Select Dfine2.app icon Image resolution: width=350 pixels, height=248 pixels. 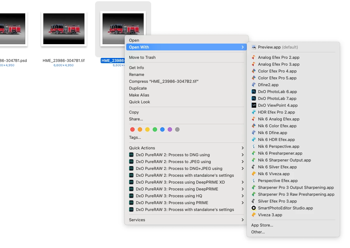tap(254, 85)
